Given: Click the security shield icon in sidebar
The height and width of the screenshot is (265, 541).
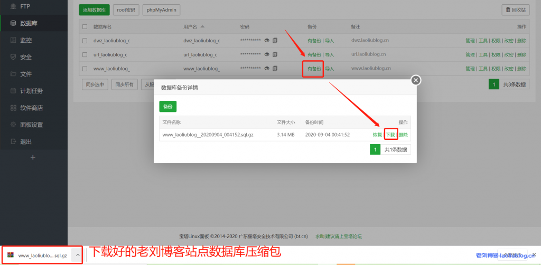Looking at the screenshot, I should [x=13, y=57].
